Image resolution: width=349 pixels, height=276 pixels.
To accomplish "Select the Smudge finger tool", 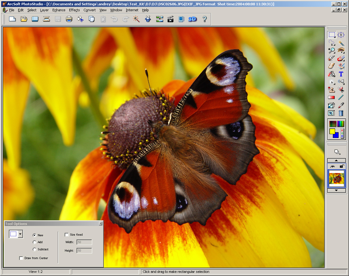I will point(332,66).
